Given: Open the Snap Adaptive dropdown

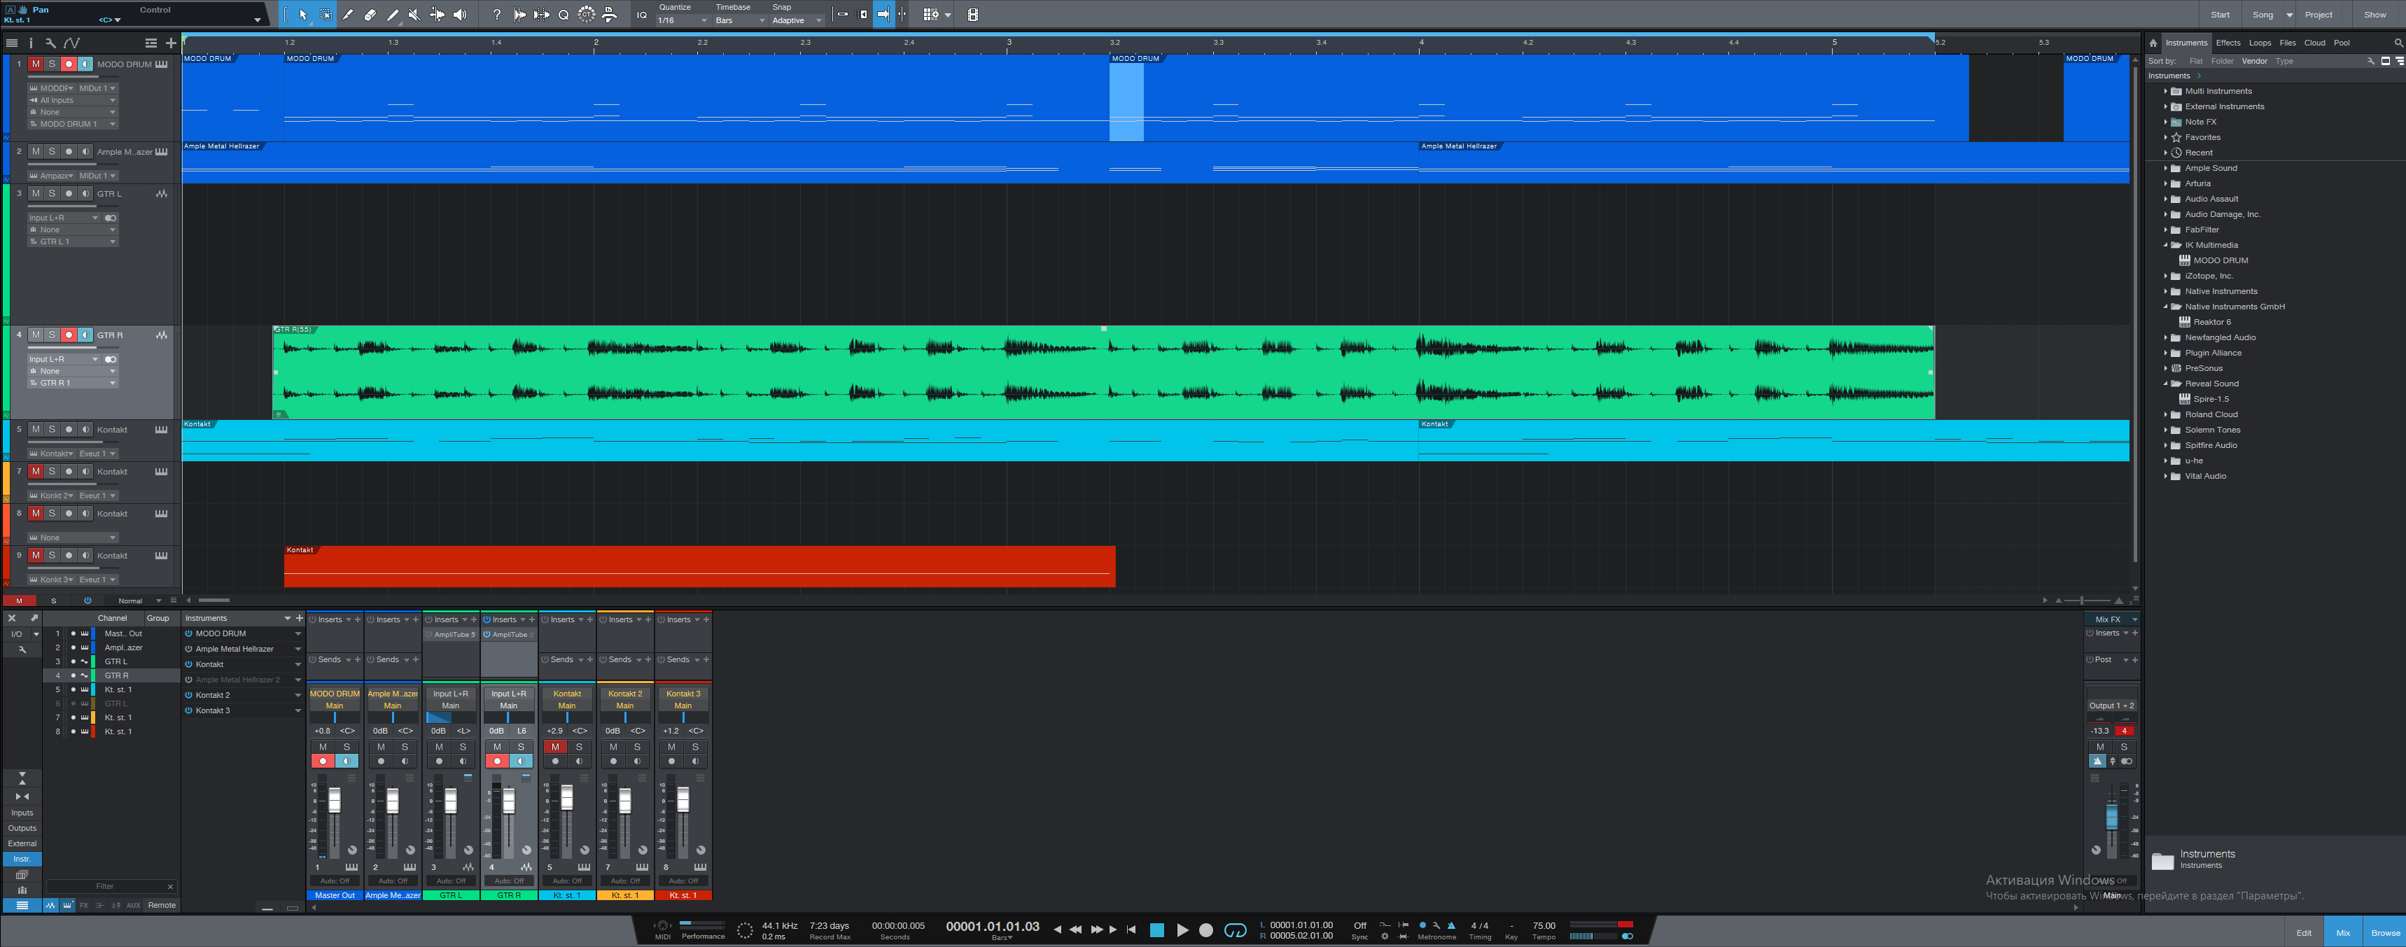Looking at the screenshot, I should (x=796, y=20).
